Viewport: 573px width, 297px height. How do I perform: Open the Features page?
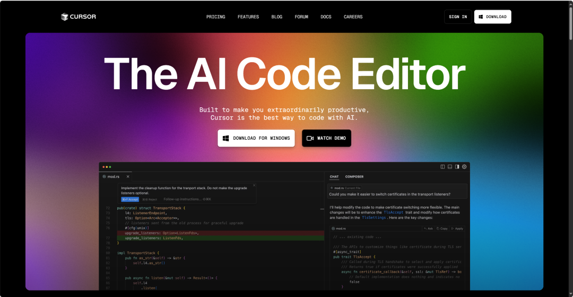click(248, 17)
